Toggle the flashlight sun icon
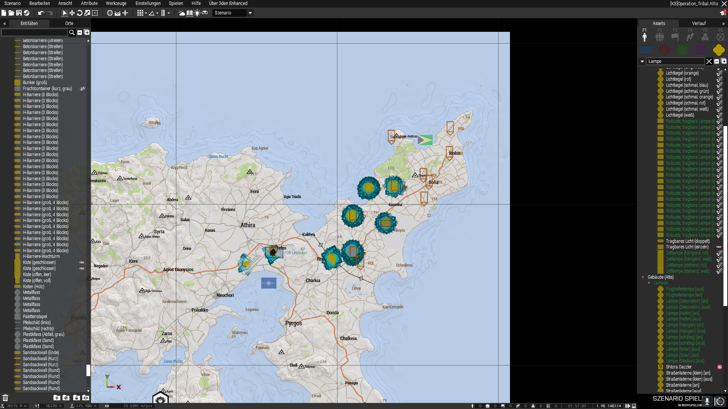The image size is (728, 409). [x=197, y=13]
